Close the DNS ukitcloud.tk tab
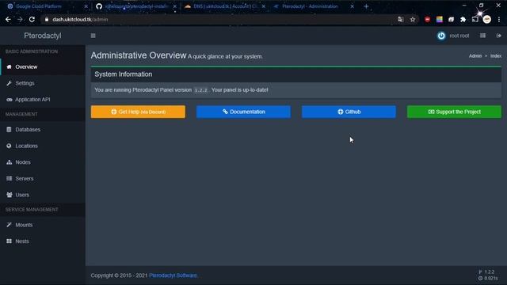 coord(264,6)
